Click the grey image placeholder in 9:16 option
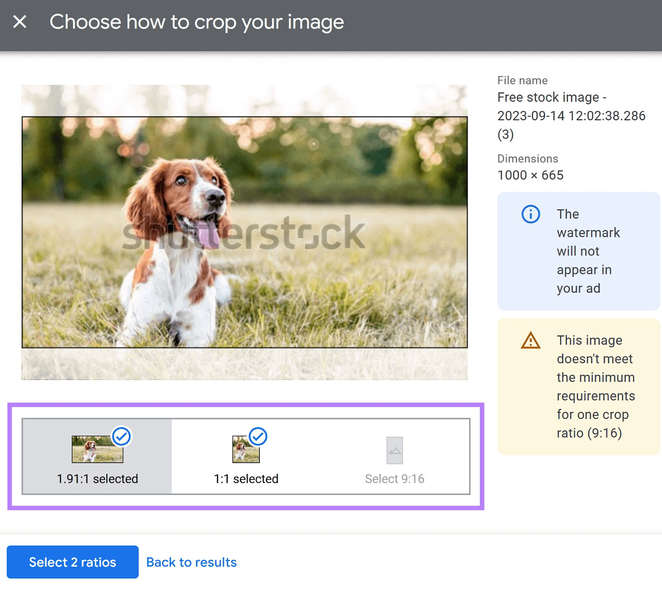Viewport: 662px width, 590px height. coord(395,451)
